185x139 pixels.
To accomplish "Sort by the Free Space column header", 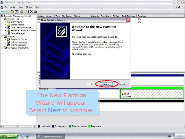I will click(106, 16).
